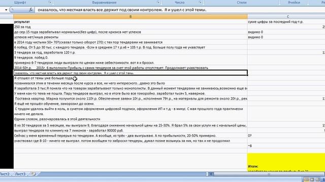Select cell '3 тендера за год, заработала 120 т.р.'
The width and height of the screenshot is (325, 182).
click(x=131, y=53)
